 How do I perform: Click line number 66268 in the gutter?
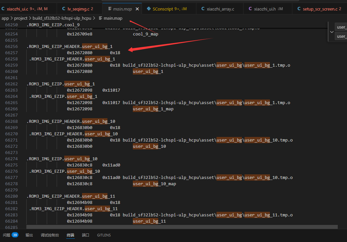point(12,121)
